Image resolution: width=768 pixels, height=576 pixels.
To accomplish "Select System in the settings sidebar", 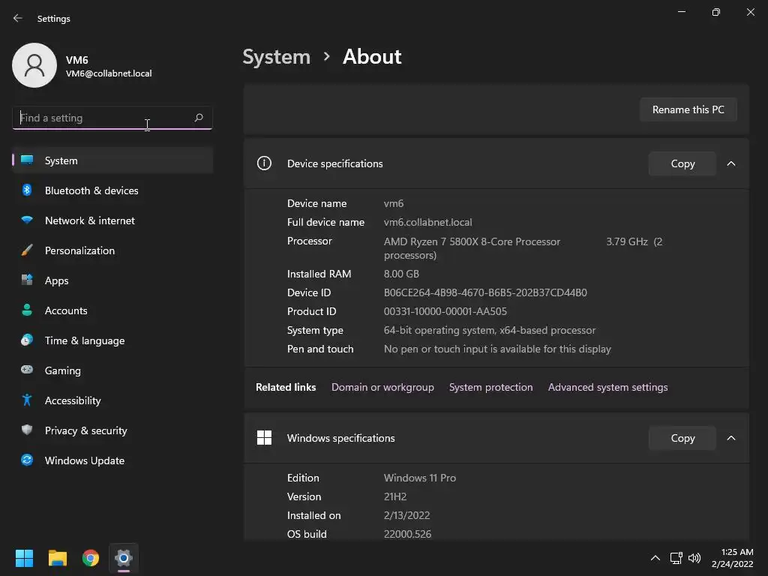I will [61, 160].
